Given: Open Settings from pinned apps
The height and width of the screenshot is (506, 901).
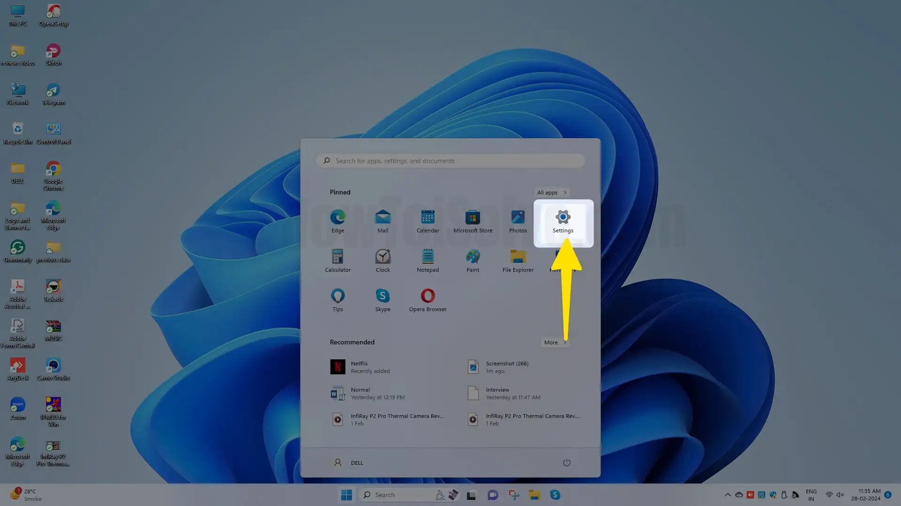Looking at the screenshot, I should pyautogui.click(x=563, y=221).
